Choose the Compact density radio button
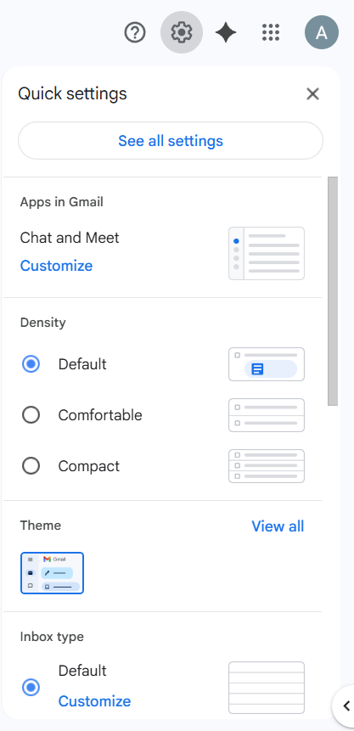This screenshot has height=731, width=354. point(31,466)
